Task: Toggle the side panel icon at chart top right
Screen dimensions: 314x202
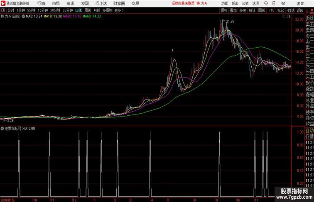Action: pyautogui.click(x=289, y=17)
